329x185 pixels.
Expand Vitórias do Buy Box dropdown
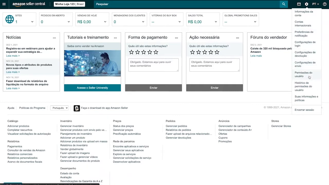(179, 22)
